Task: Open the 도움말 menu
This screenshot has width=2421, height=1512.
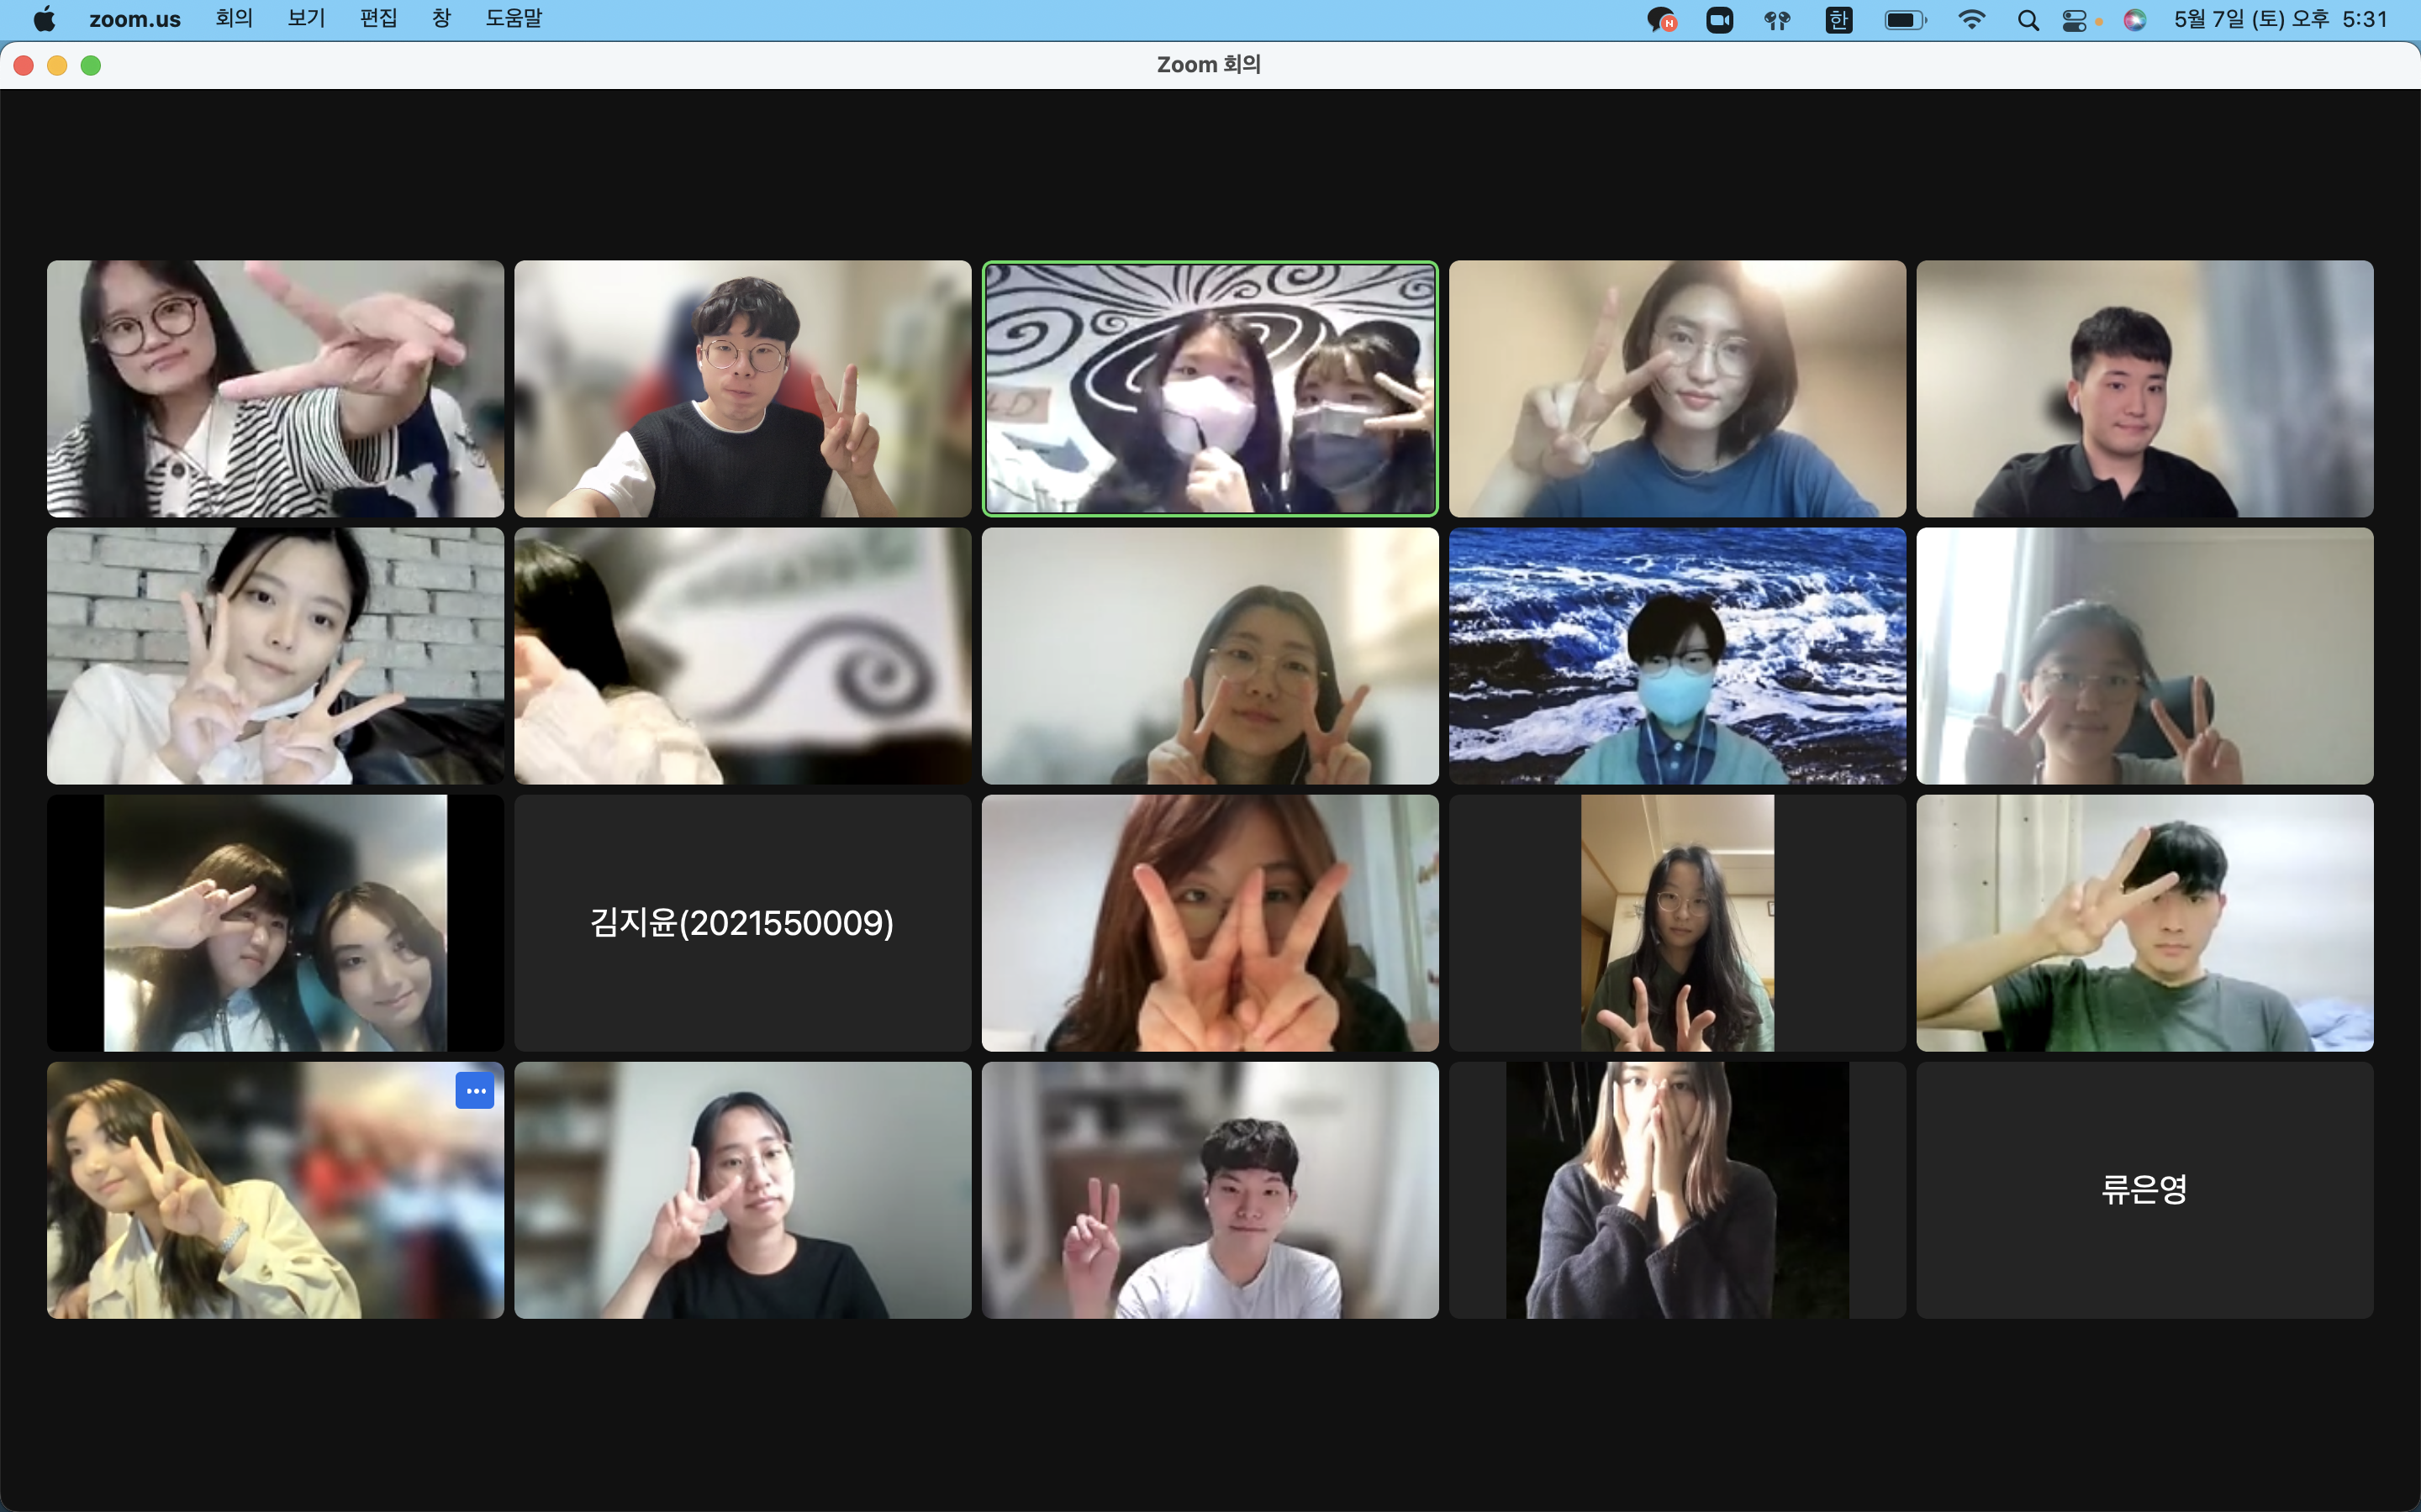Action: [x=514, y=19]
